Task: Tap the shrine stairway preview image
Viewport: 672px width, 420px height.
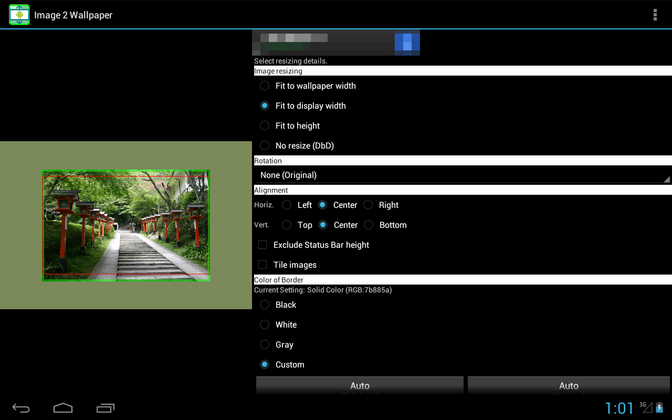Action: click(126, 225)
